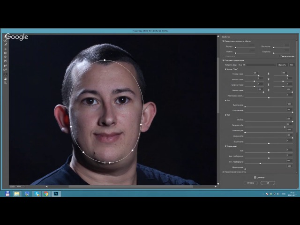Open Skype from the taskbar
Image resolution: width=300 pixels, height=225 pixels.
(x=37, y=194)
